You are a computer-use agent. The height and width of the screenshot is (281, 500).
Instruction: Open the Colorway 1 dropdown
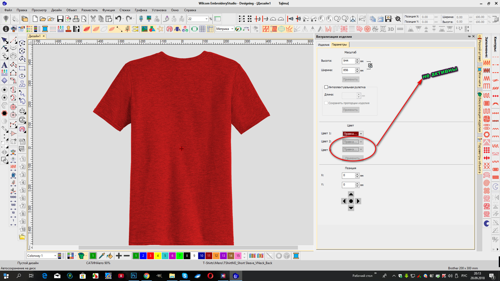coord(55,256)
